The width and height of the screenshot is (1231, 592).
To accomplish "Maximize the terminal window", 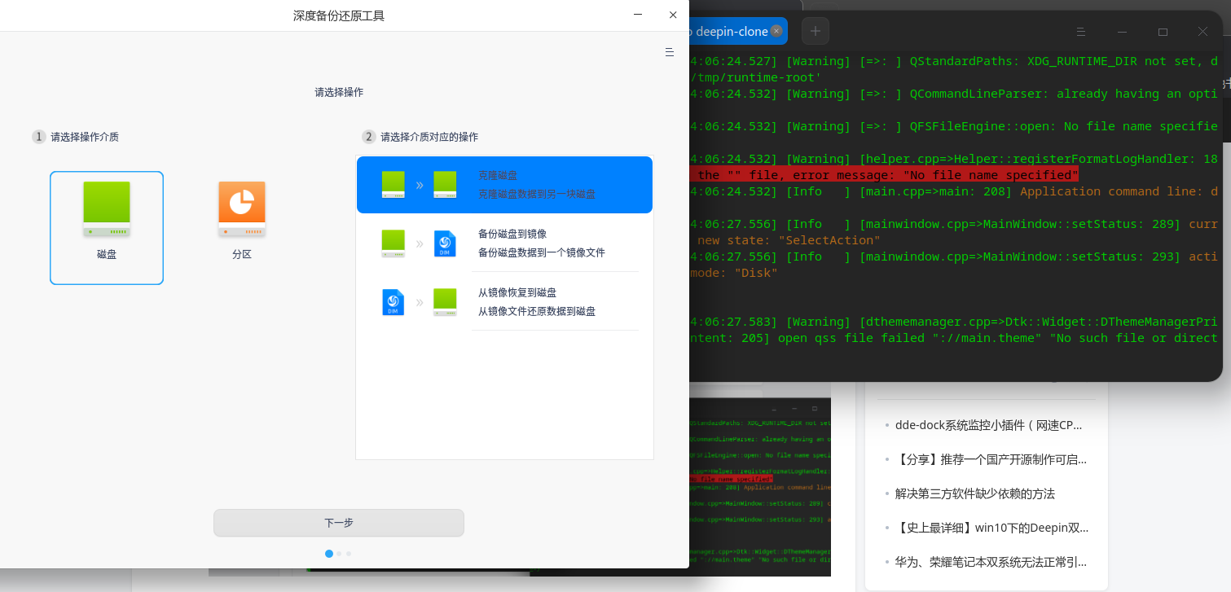I will coord(1163,32).
